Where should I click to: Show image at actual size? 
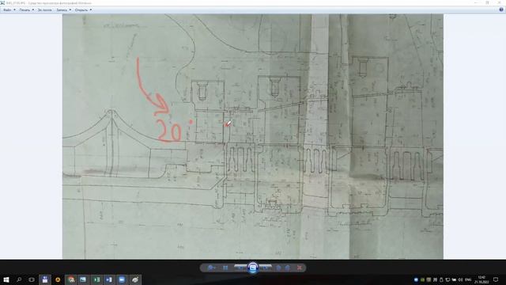[225, 268]
